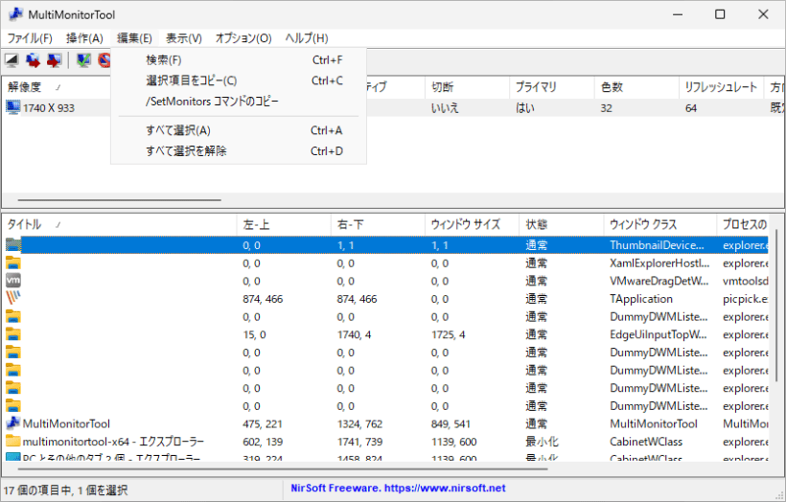Screen dimensions: 786x502
Task: Click the はい value under プライマリ
Action: pos(525,108)
